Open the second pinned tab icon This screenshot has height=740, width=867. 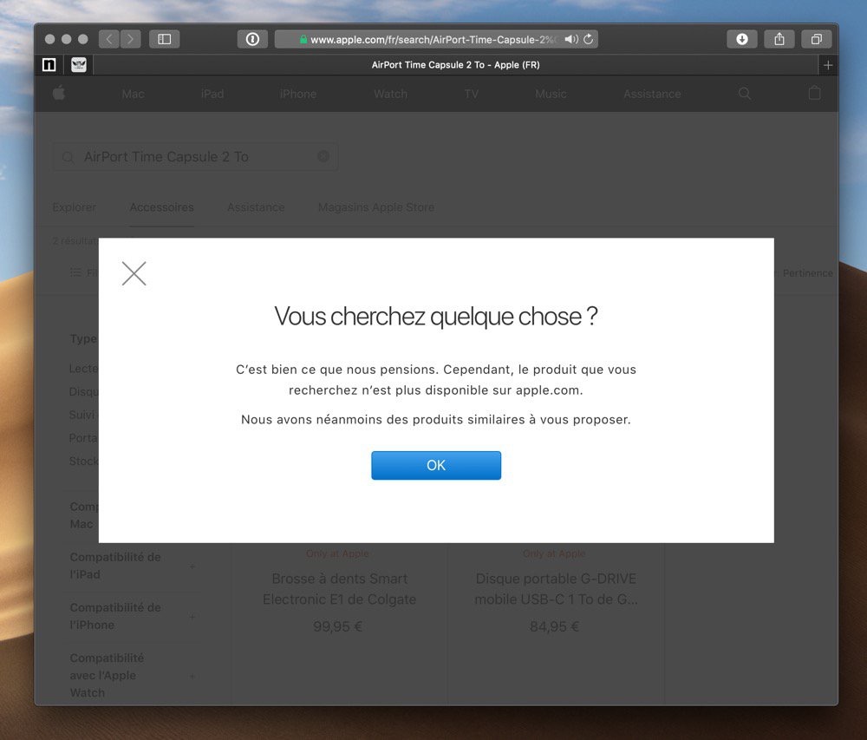[79, 65]
